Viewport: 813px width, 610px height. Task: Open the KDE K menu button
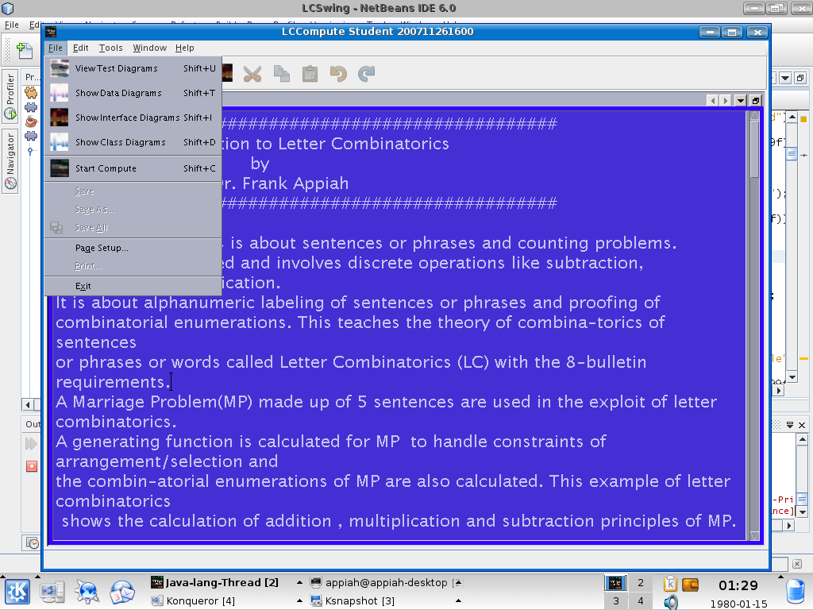click(x=17, y=592)
